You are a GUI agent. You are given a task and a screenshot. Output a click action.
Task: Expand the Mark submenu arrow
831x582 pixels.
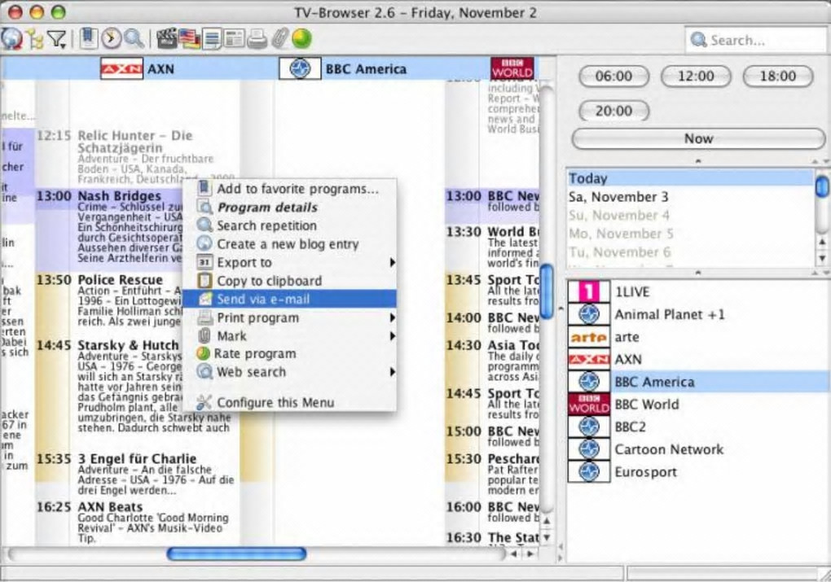coord(392,335)
